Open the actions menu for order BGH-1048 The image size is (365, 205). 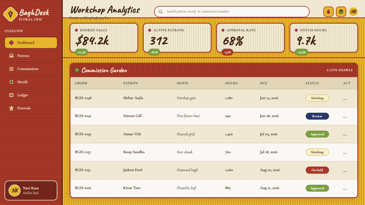coord(345,98)
